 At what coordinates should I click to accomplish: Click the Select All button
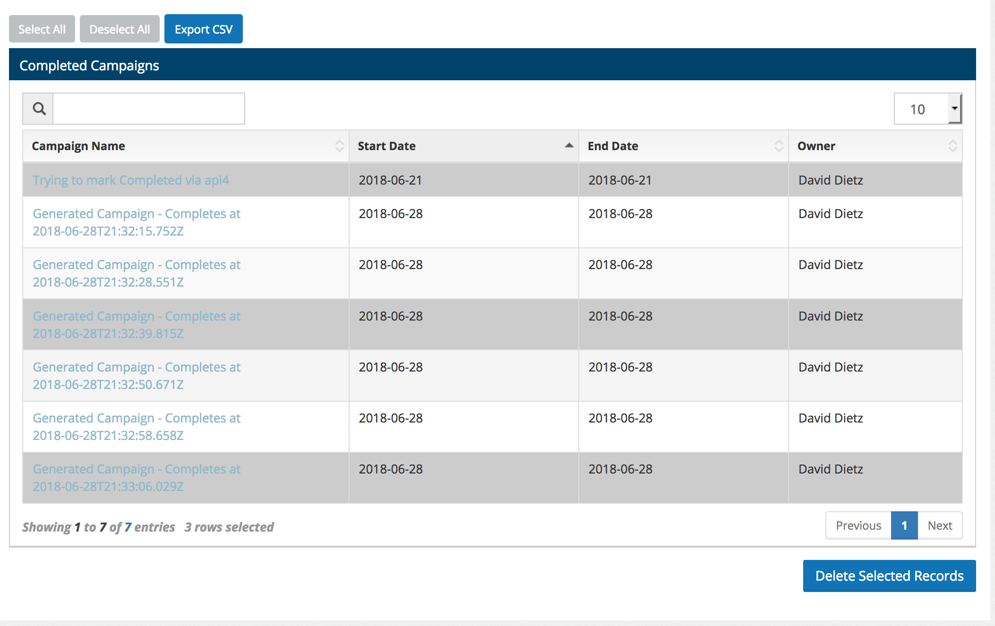tap(42, 29)
